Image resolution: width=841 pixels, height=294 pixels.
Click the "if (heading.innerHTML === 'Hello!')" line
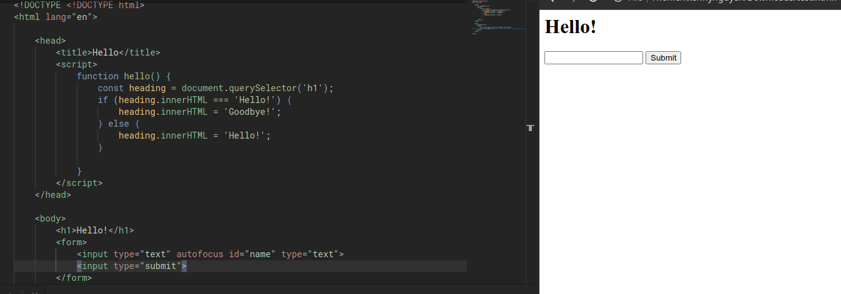195,100
